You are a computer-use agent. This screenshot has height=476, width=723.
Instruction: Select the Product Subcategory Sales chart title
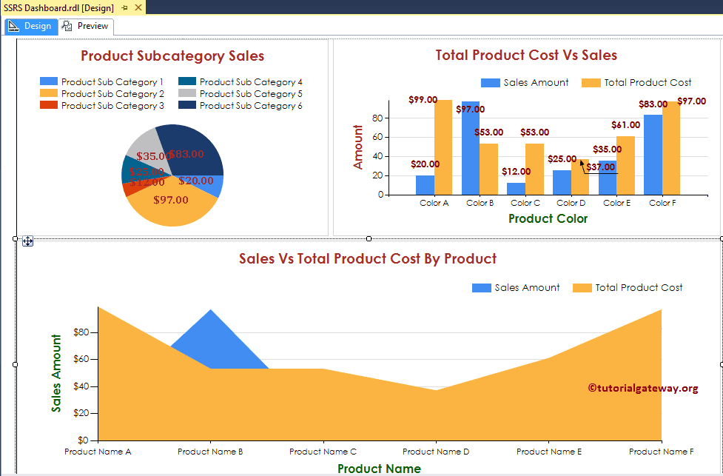click(172, 56)
